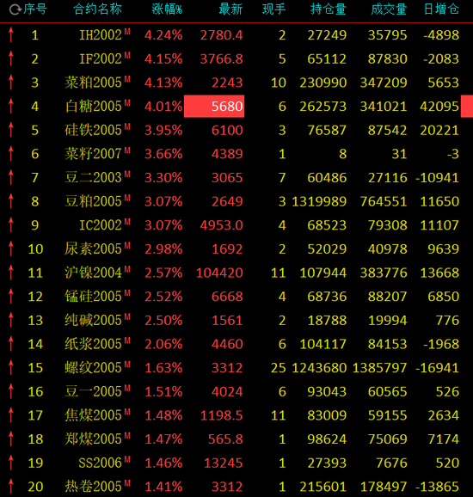Click the 成交量 column header
This screenshot has height=497, width=473.
coord(389,9)
